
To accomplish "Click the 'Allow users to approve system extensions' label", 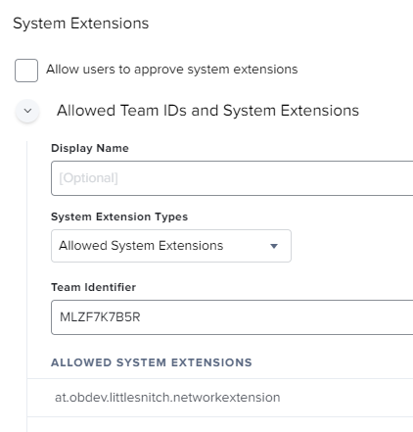I will click(171, 70).
